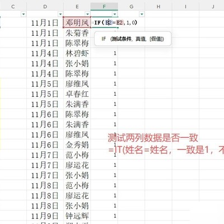Select the 11月9日 date beside 钟远辉

tap(45, 216)
